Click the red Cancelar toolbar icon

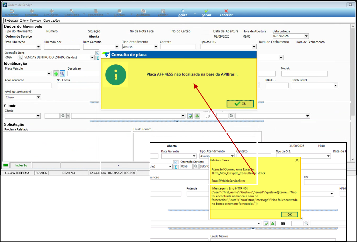click(x=226, y=11)
